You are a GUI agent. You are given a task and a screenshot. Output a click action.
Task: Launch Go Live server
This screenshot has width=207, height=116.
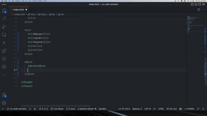(x=172, y=109)
